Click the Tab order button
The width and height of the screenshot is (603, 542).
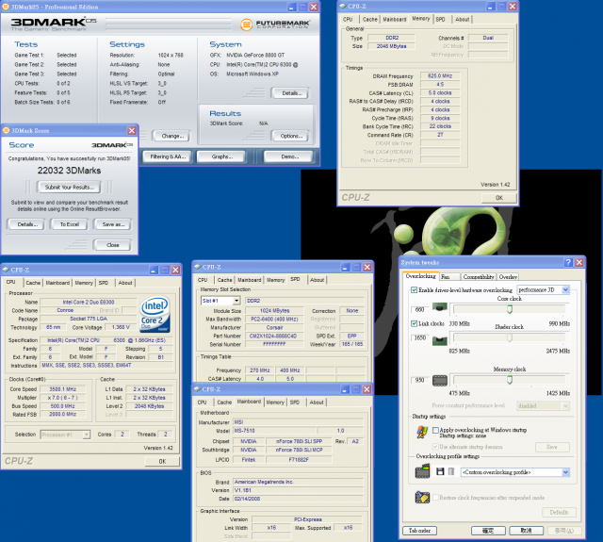[419, 531]
